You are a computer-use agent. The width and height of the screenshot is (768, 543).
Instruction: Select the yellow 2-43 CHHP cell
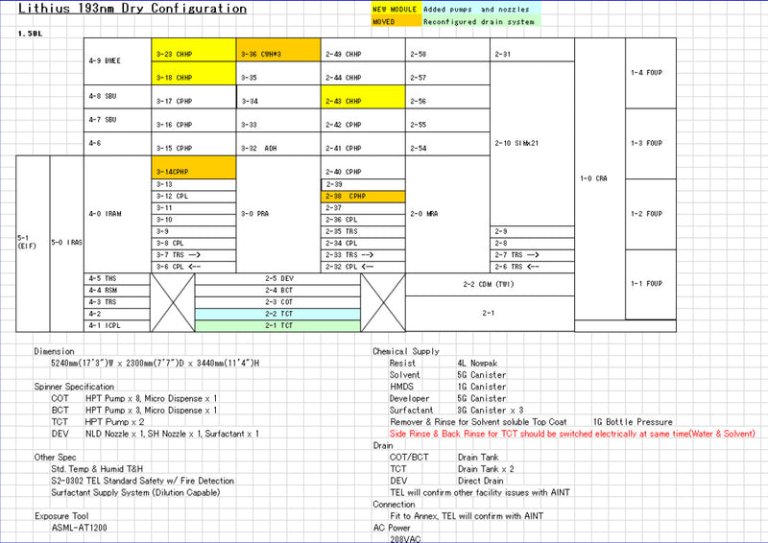click(362, 101)
